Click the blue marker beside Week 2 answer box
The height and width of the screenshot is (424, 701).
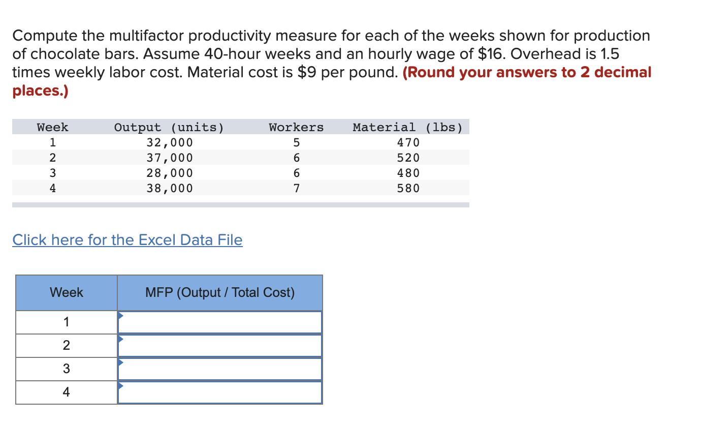tap(120, 339)
